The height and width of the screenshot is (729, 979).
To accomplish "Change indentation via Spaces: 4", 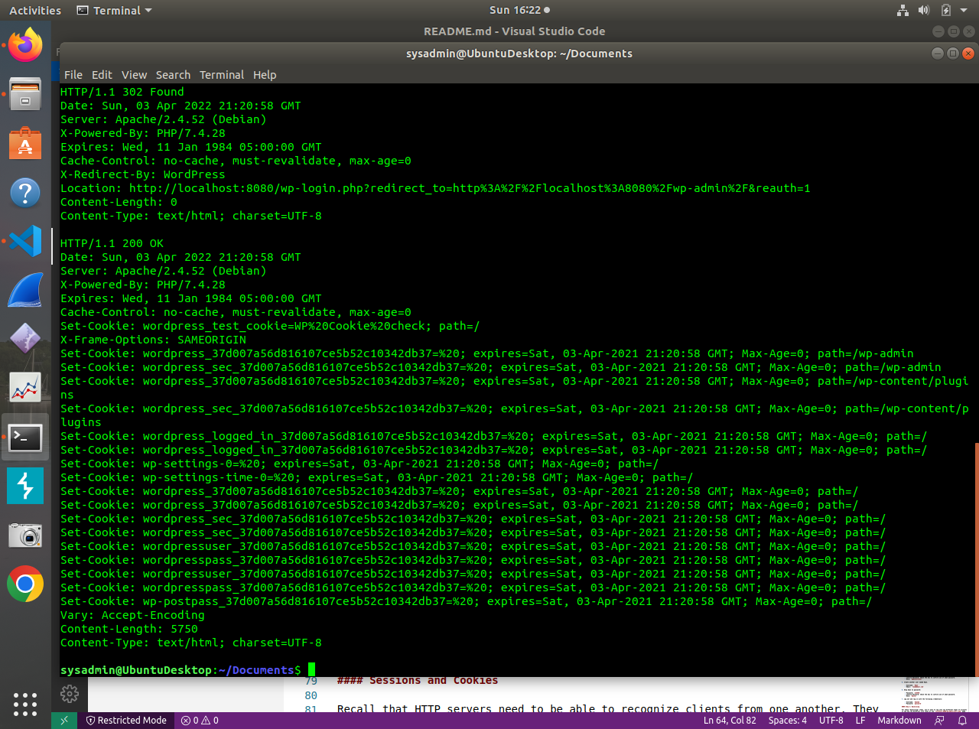I will click(x=787, y=721).
